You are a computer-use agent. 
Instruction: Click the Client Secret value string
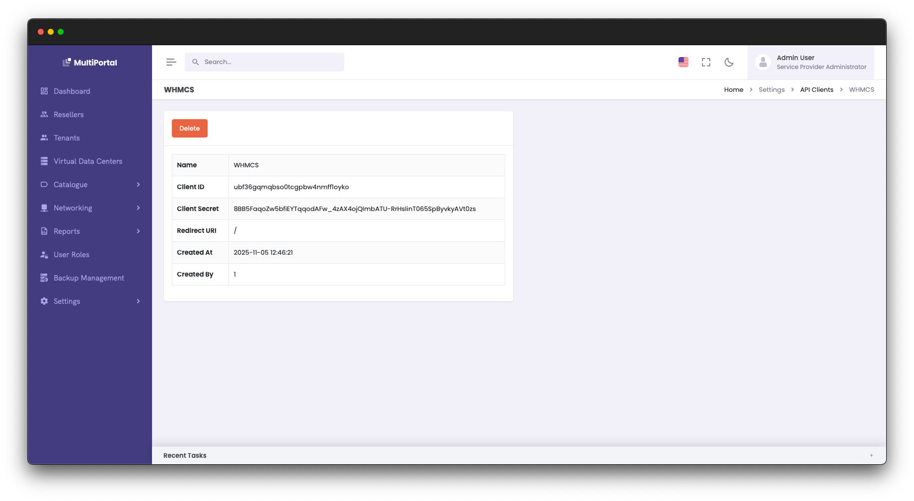(355, 209)
